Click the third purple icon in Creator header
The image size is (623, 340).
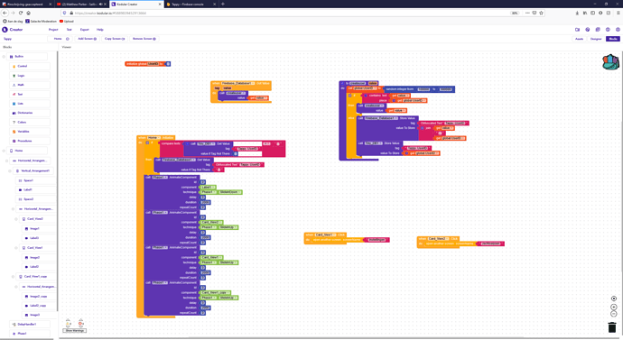click(x=598, y=30)
